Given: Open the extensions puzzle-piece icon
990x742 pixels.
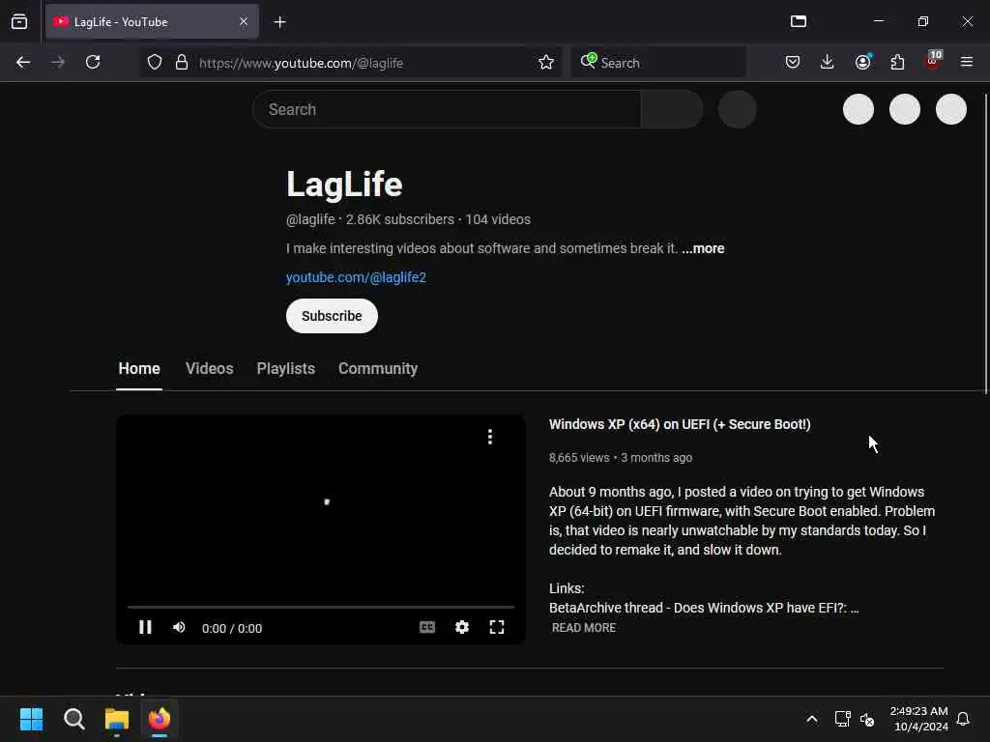Looking at the screenshot, I should [x=897, y=62].
